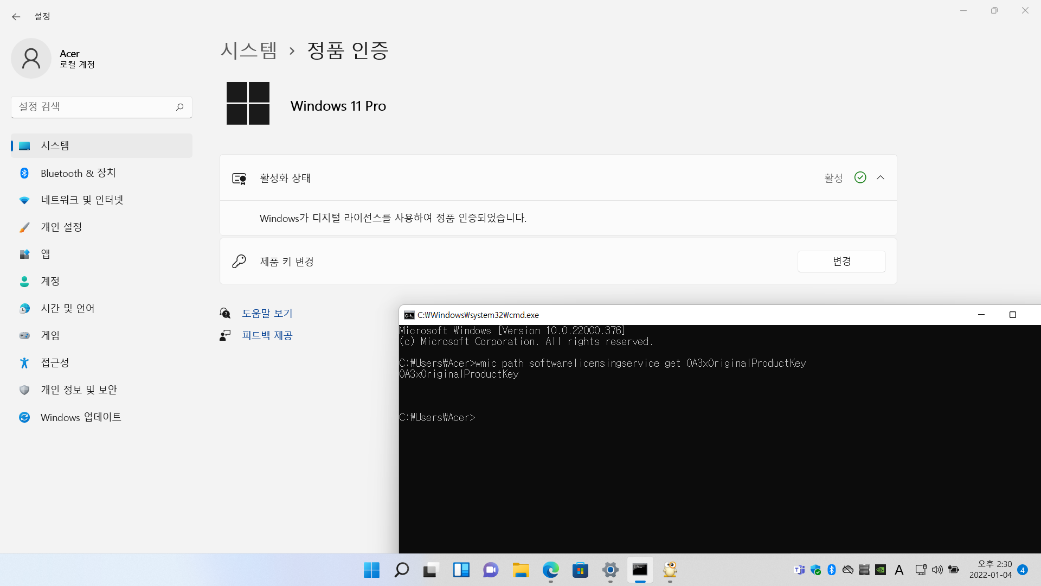Minimize the cmd.exe window
Screen dimensions: 1041x586
click(x=981, y=315)
